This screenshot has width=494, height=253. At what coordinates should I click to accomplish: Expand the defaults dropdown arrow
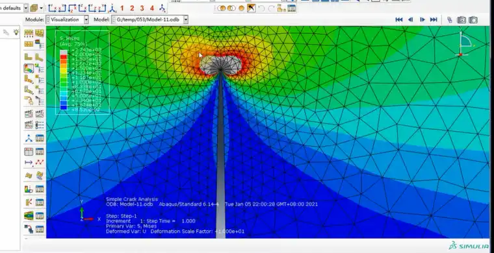pos(26,8)
